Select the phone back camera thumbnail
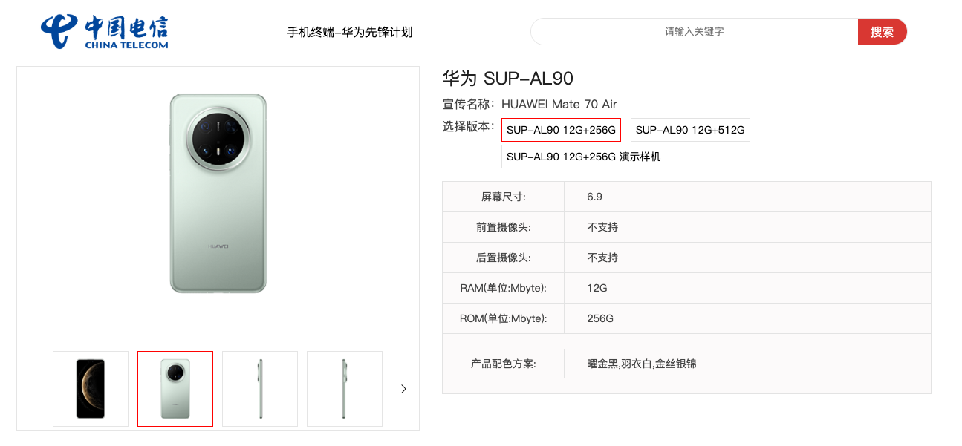The image size is (962, 446). click(x=175, y=388)
